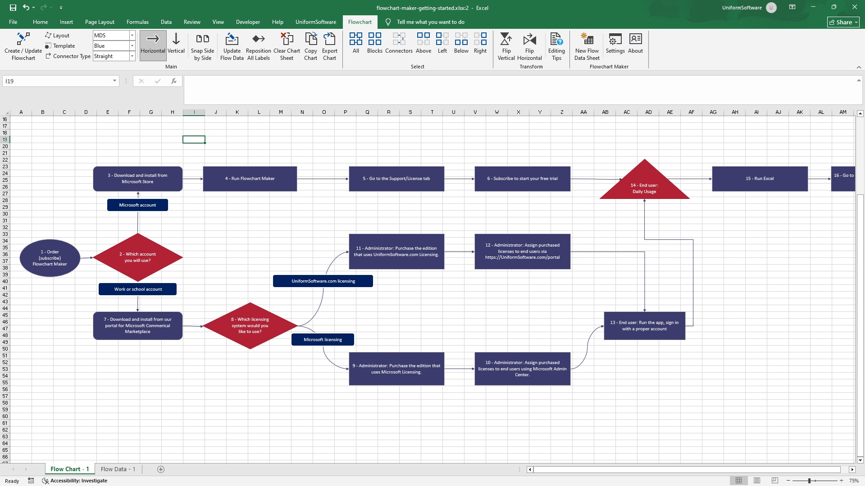Click Snap Side by Side icon

[x=202, y=39]
